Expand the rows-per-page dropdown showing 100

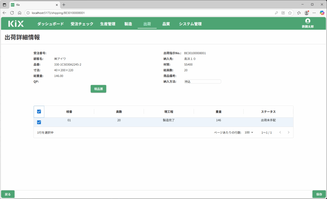(249, 132)
